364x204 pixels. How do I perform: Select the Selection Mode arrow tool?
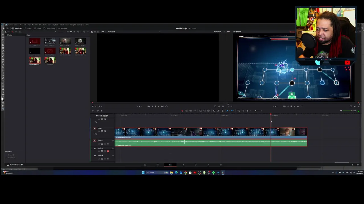(182, 111)
